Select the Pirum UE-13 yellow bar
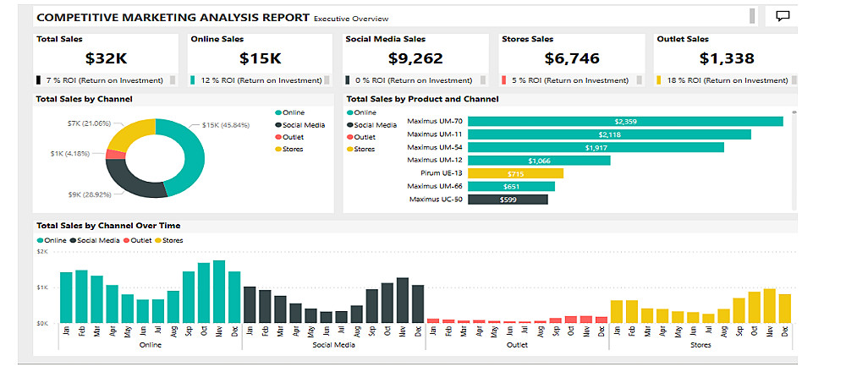Image resolution: width=846 pixels, height=372 pixels. [x=515, y=173]
